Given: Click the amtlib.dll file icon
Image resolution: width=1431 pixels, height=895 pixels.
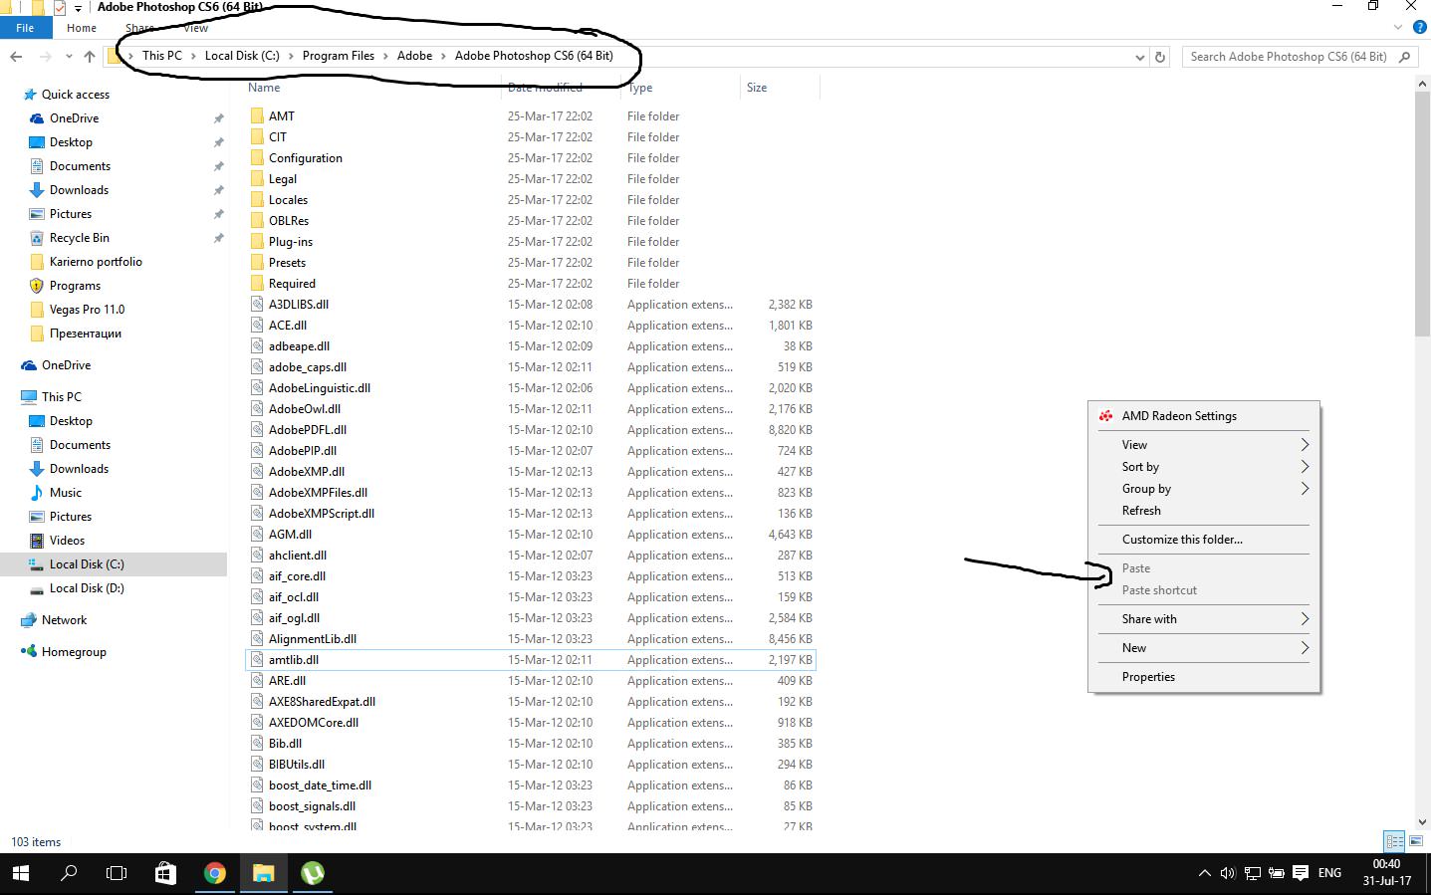Looking at the screenshot, I should 258,659.
